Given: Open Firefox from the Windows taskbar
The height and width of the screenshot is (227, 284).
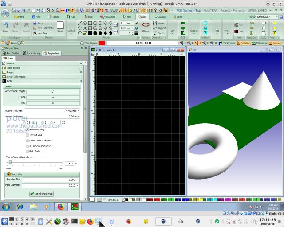Looking at the screenshot, I should [x=61, y=207].
